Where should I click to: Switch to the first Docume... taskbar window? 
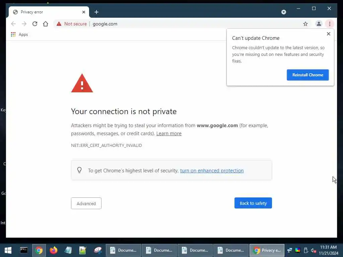123,250
